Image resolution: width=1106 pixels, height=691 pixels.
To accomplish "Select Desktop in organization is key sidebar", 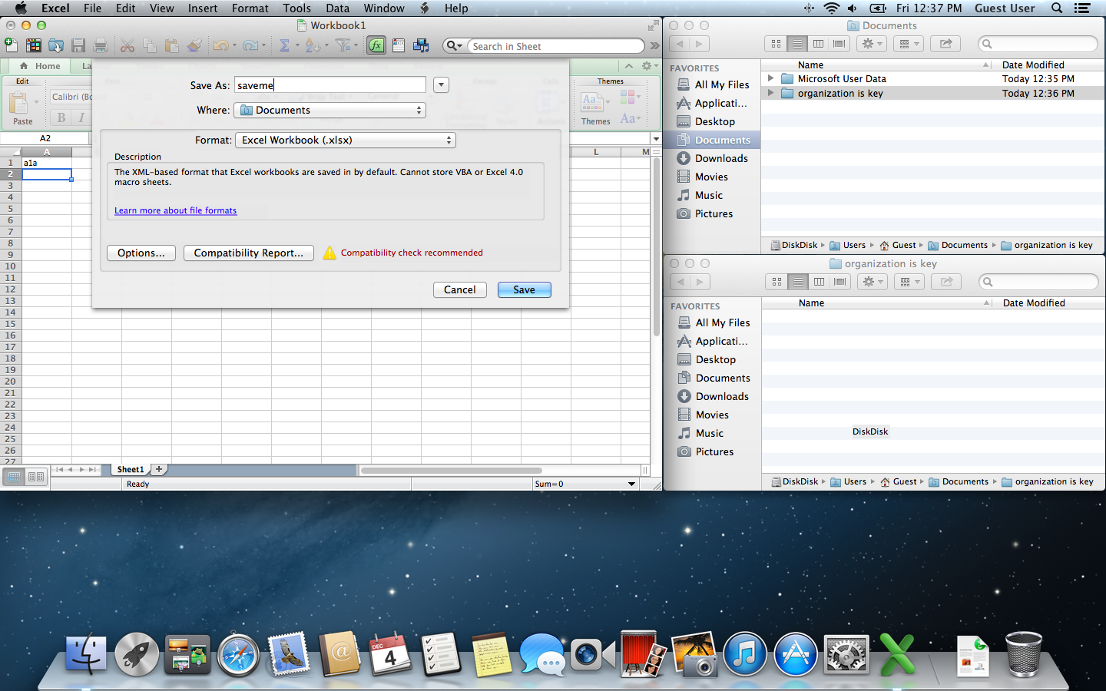I will (716, 359).
